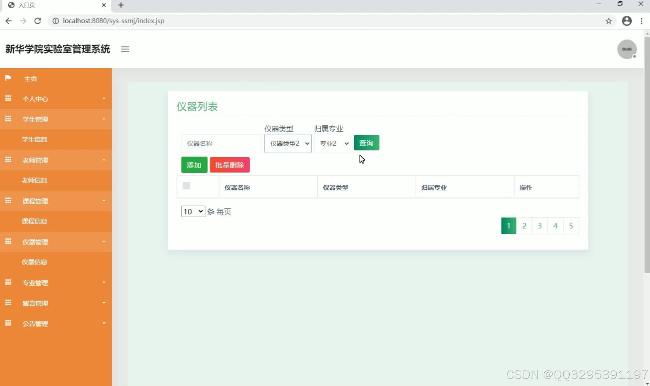Open the 主页 sidebar item
The width and height of the screenshot is (650, 386).
point(56,78)
